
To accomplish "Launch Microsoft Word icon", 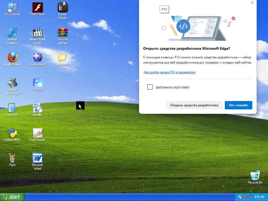I will tap(37, 161).
